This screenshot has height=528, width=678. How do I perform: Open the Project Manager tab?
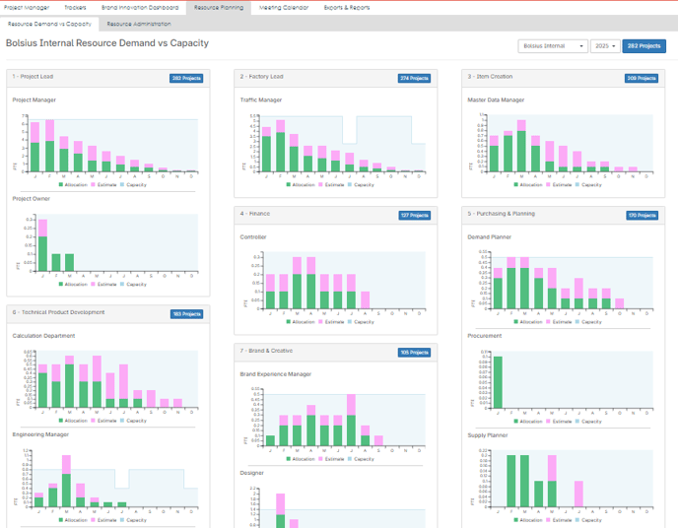pos(27,7)
